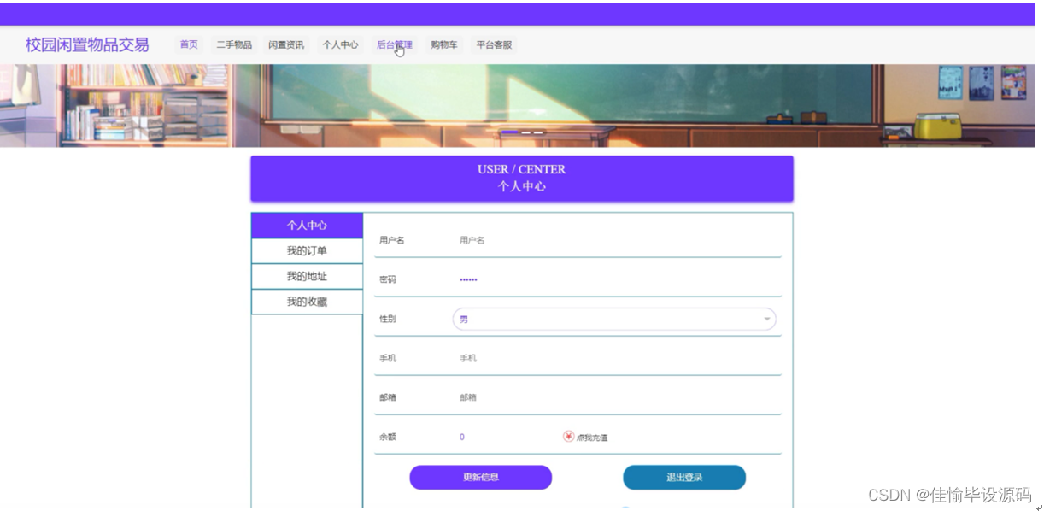Click the 用户名 input field

click(x=615, y=240)
